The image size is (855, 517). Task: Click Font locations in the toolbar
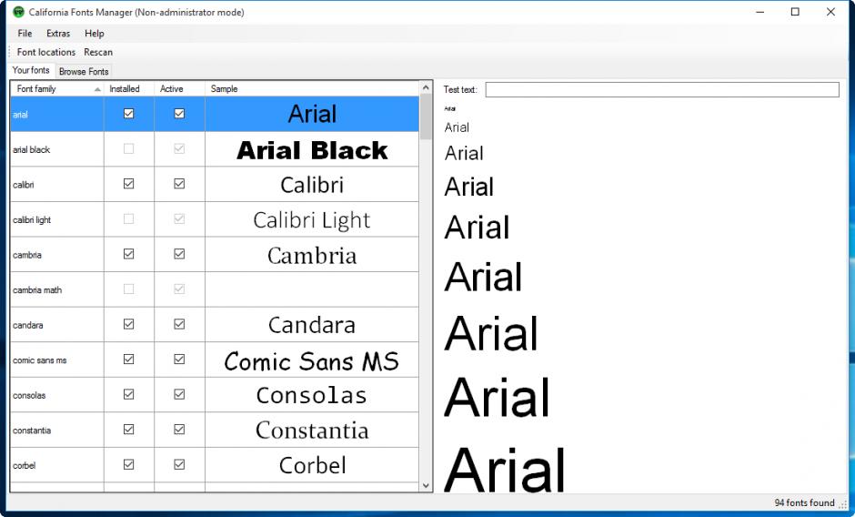click(x=45, y=52)
